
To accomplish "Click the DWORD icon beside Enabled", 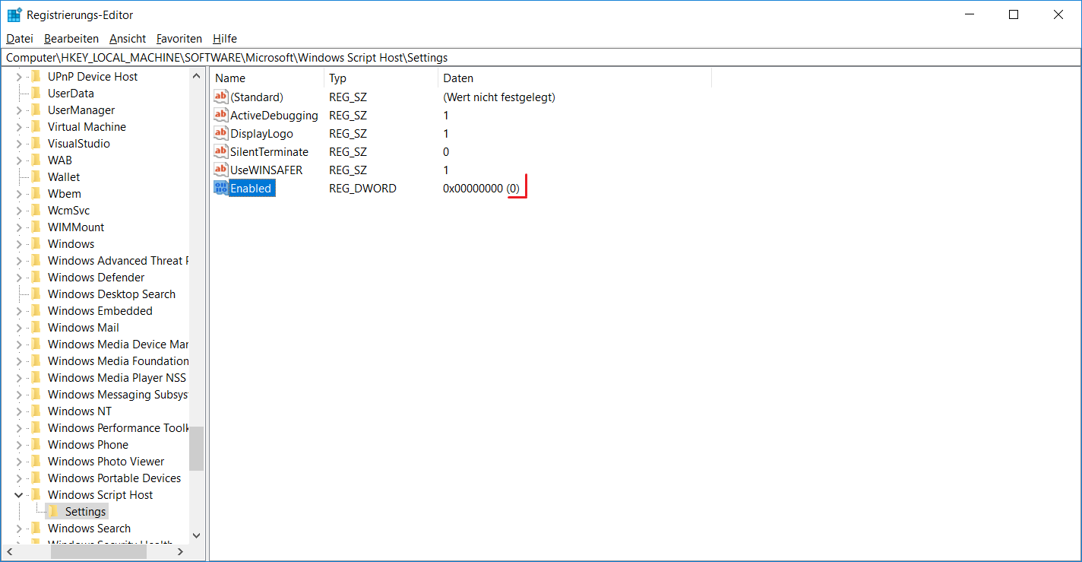I will [220, 188].
